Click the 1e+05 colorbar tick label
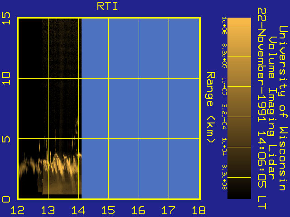Image resolution: width=290 pixels, height=217 pixels. pos(224,86)
